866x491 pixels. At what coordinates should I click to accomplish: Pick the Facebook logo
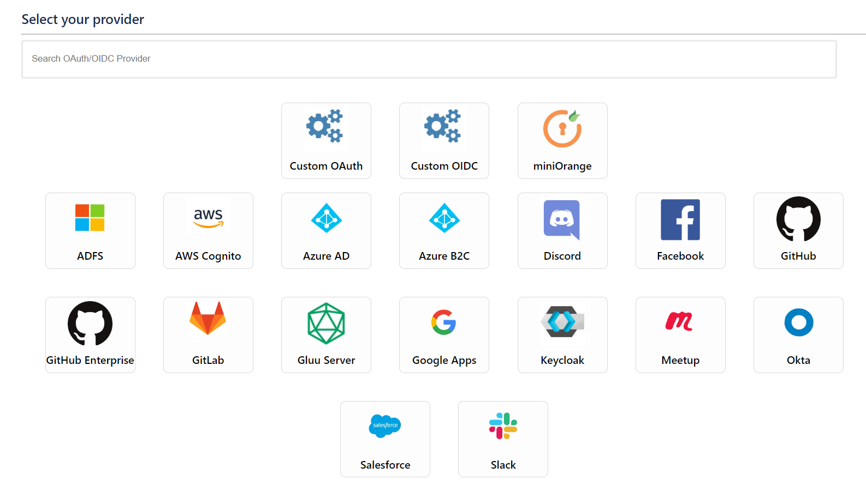(680, 219)
